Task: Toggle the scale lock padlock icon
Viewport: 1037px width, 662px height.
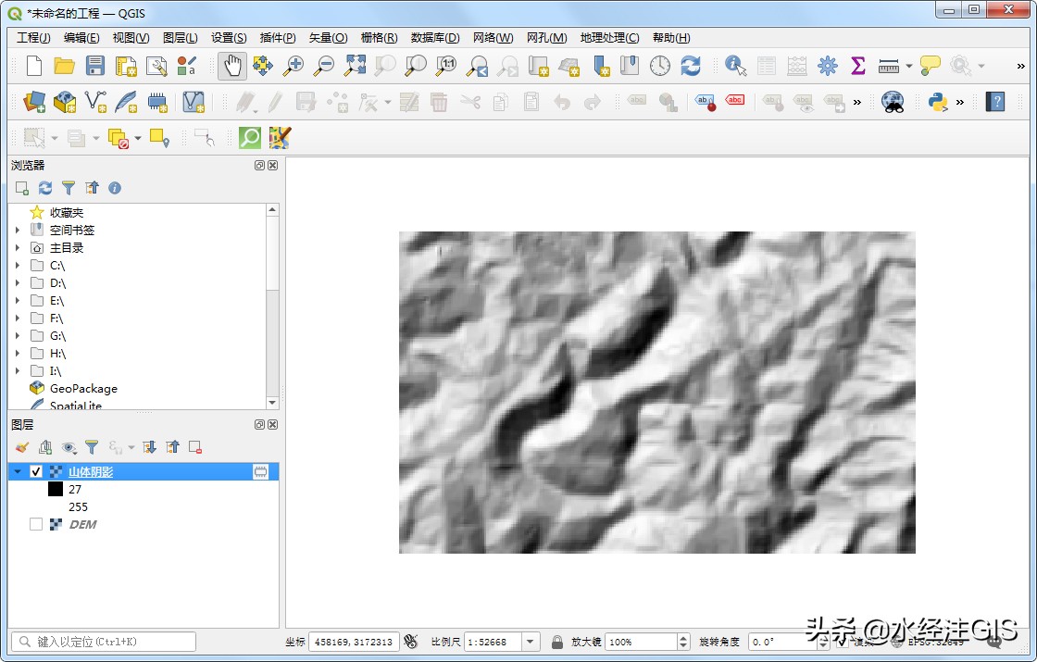Action: click(x=556, y=642)
